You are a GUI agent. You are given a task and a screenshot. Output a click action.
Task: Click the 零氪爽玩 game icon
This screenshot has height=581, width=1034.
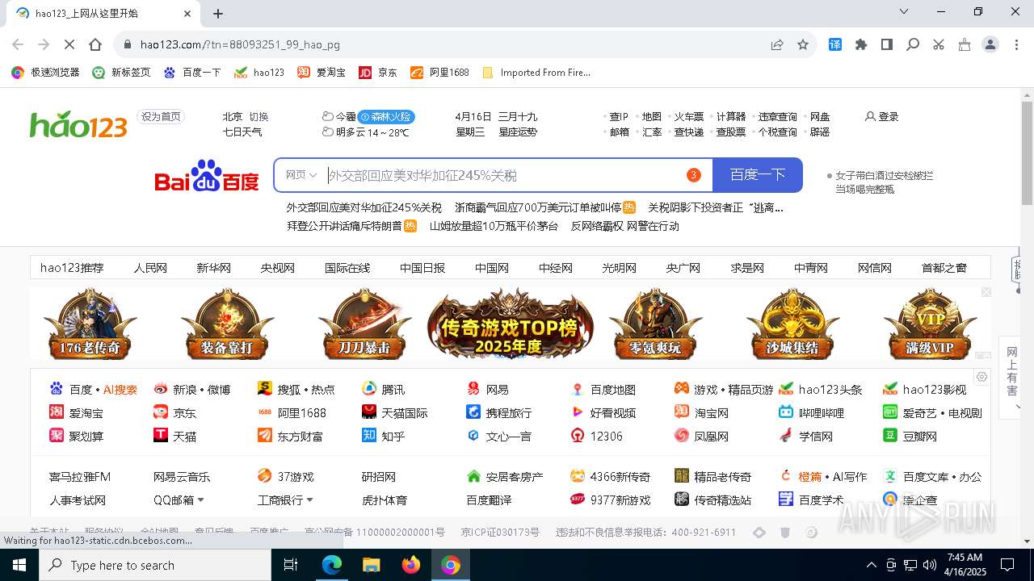[654, 324]
